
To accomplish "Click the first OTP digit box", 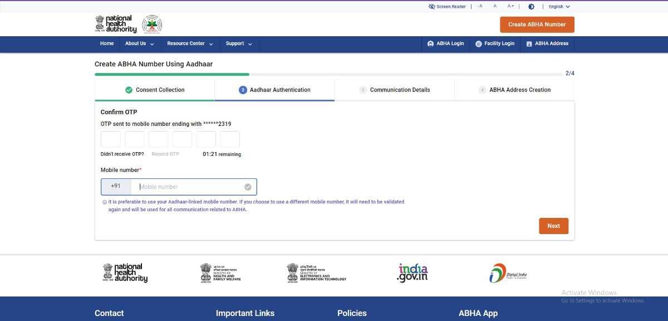I will coord(111,139).
